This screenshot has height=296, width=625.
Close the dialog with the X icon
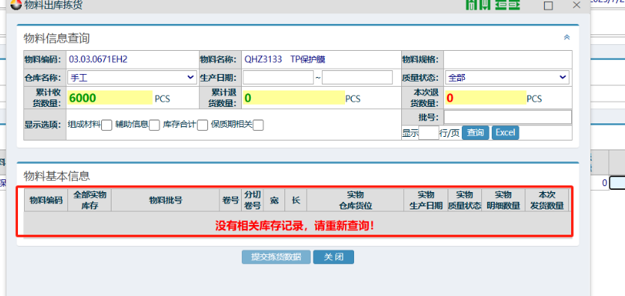(576, 5)
